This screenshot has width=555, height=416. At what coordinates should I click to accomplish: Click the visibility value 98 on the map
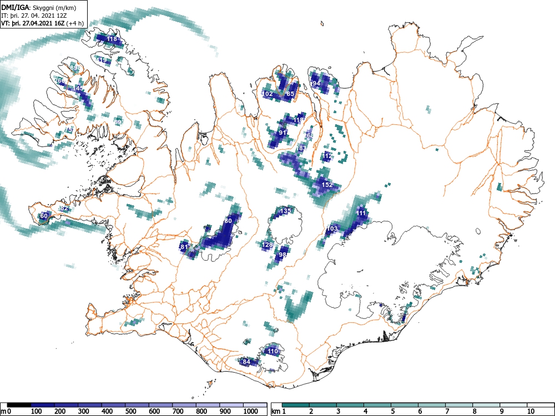click(282, 255)
